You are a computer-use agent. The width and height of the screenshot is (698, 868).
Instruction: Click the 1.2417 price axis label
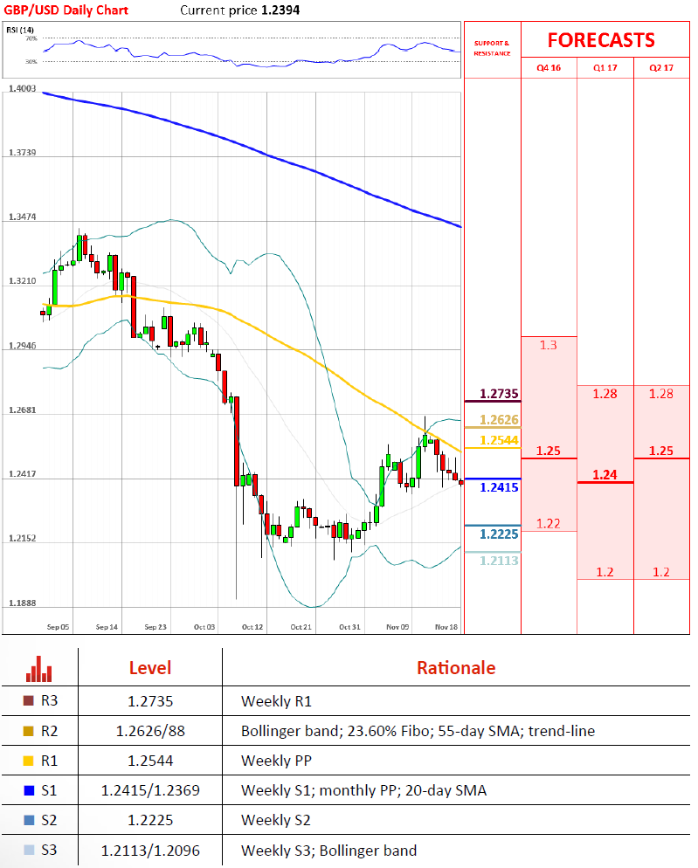[22, 474]
